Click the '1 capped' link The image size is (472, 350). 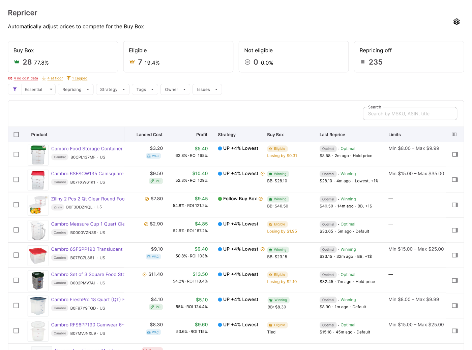point(77,78)
